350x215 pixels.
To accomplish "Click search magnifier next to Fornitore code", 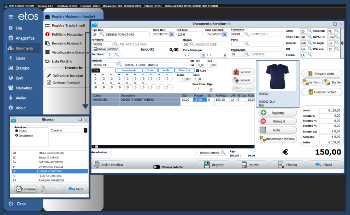I will point(116,44).
